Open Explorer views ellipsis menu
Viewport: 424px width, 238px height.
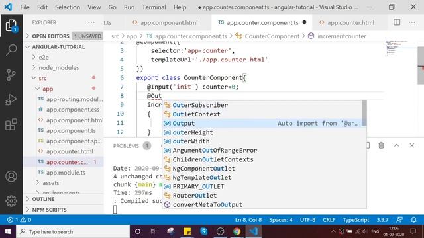point(91,22)
